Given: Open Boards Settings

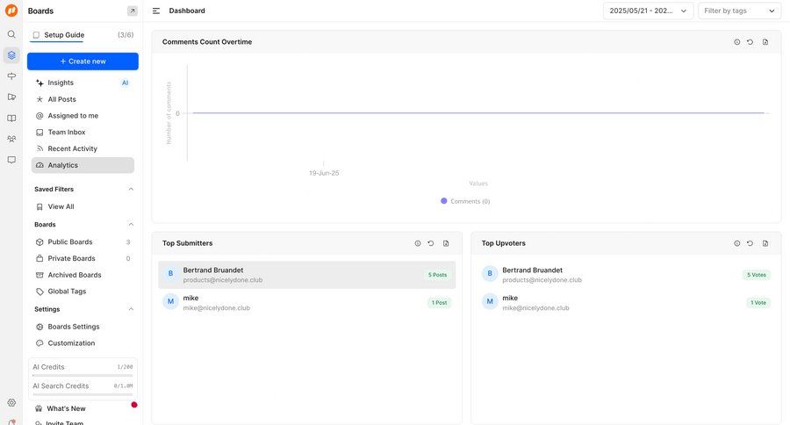Looking at the screenshot, I should point(83,327).
